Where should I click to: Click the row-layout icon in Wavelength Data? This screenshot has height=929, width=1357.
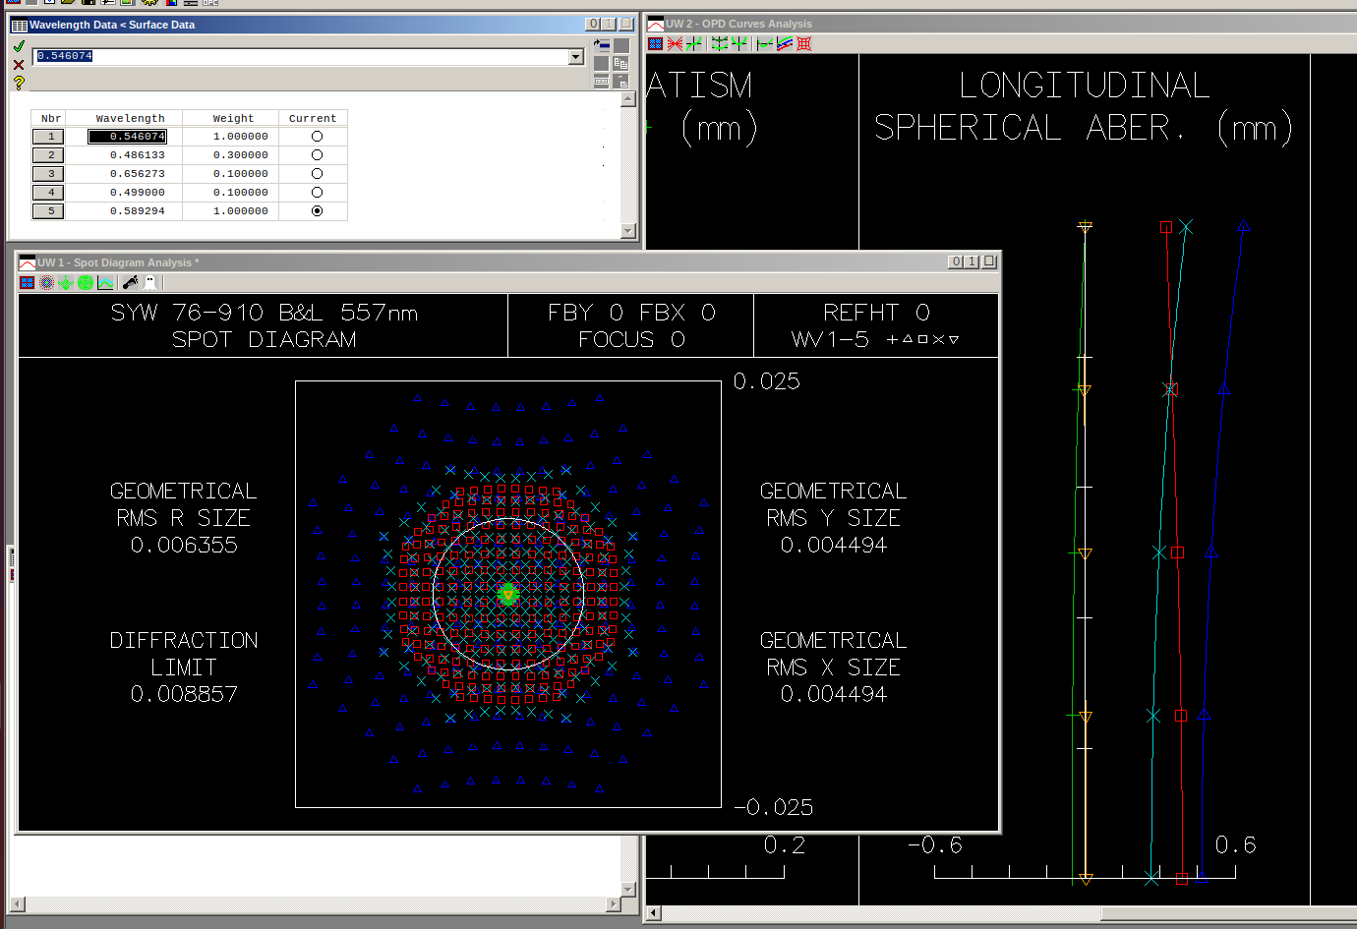tap(602, 82)
